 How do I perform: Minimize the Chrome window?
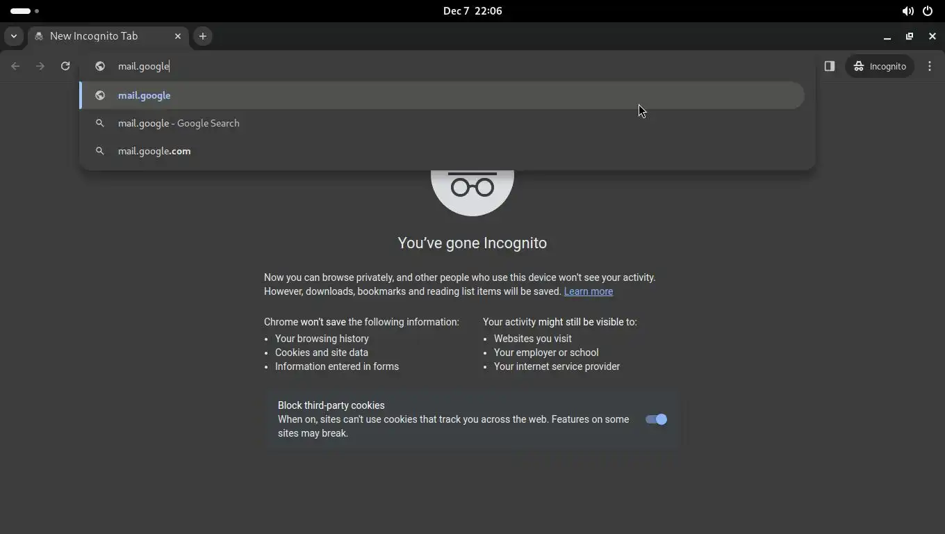coord(887,36)
